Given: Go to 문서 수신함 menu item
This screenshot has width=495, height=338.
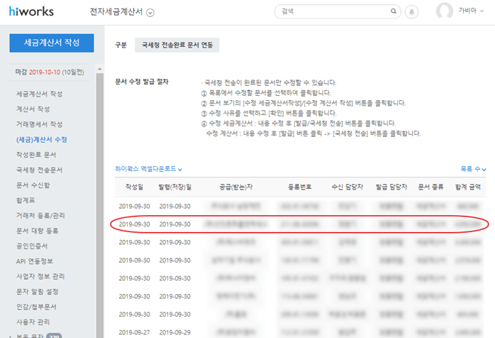Looking at the screenshot, I should pos(33,185).
